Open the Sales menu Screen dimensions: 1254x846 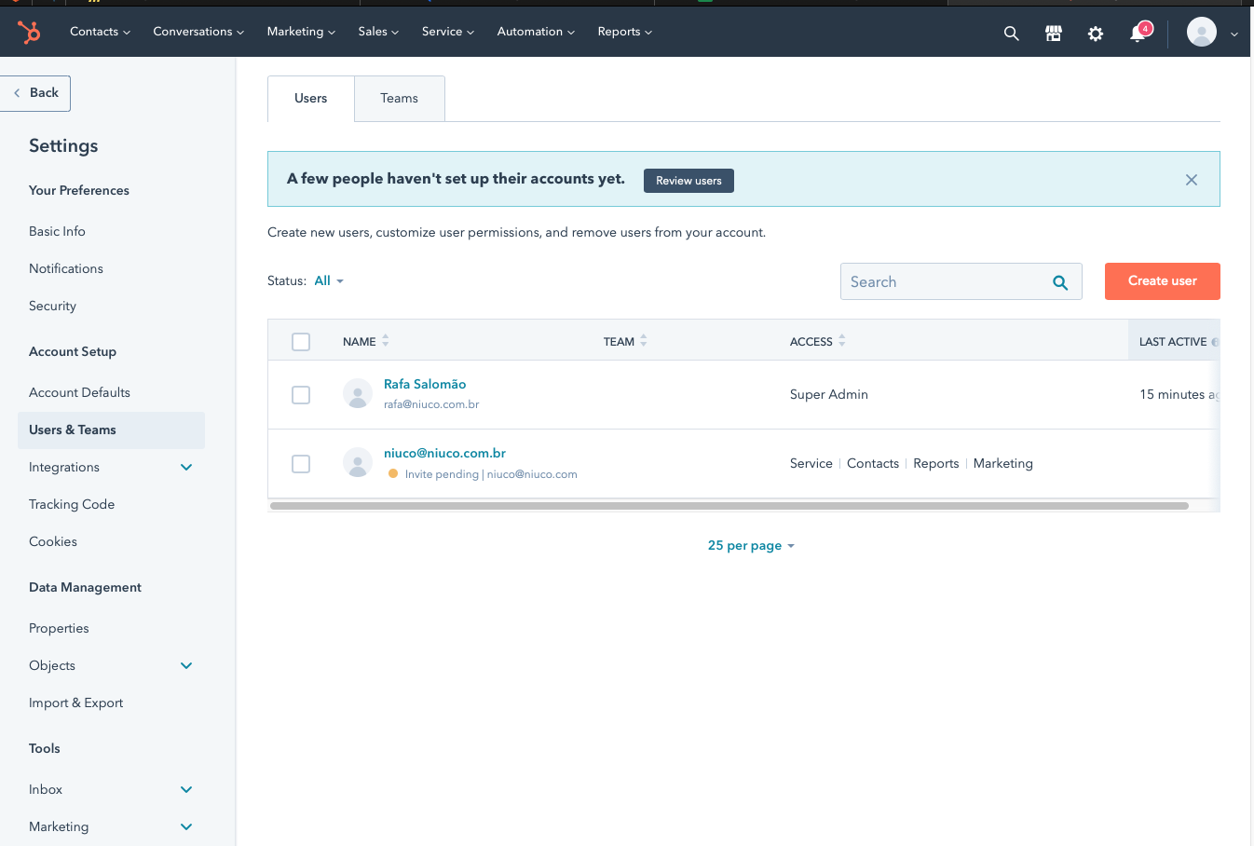pyautogui.click(x=378, y=32)
